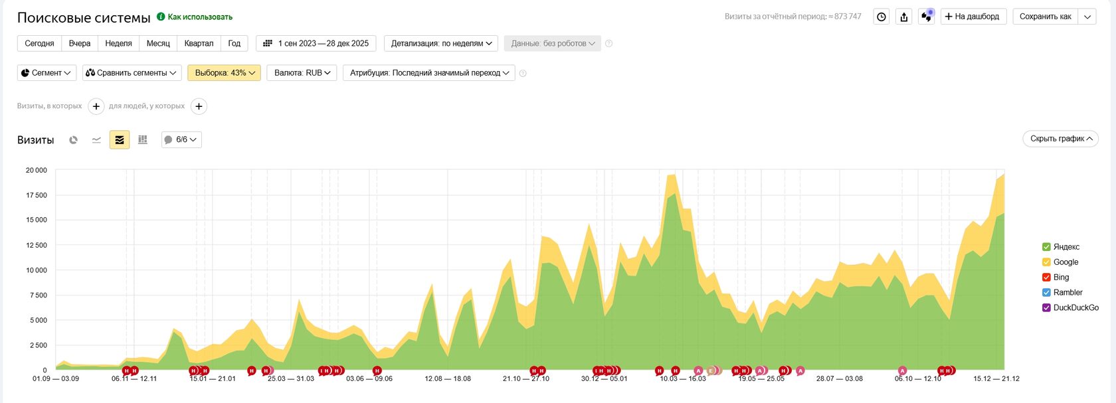The image size is (1116, 403).
Task: Toggle the DuckDuckGo legend checkbox
Action: 1046,308
